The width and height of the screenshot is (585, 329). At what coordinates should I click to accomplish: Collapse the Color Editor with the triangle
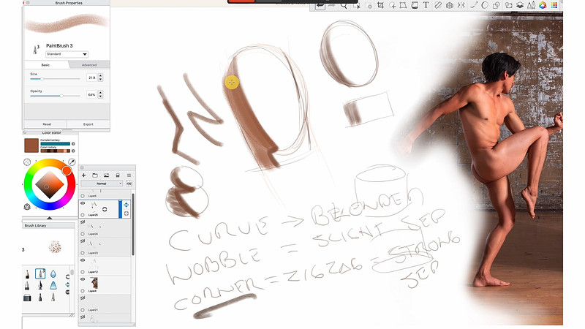(x=49, y=218)
